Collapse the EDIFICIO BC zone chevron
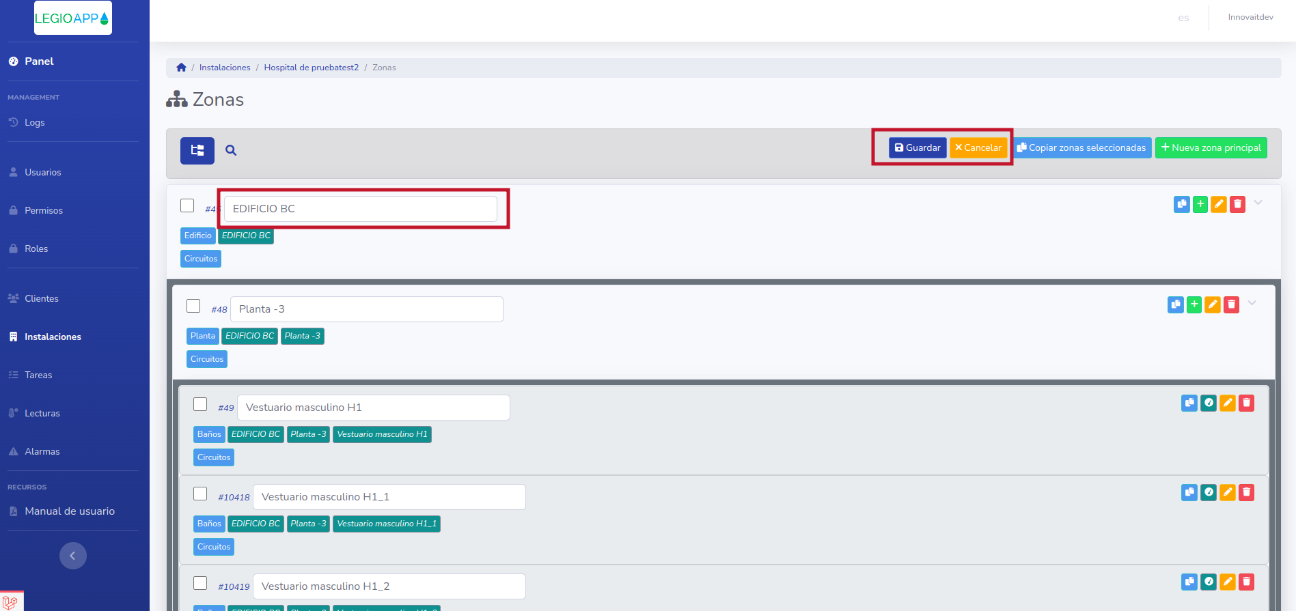 point(1258,203)
